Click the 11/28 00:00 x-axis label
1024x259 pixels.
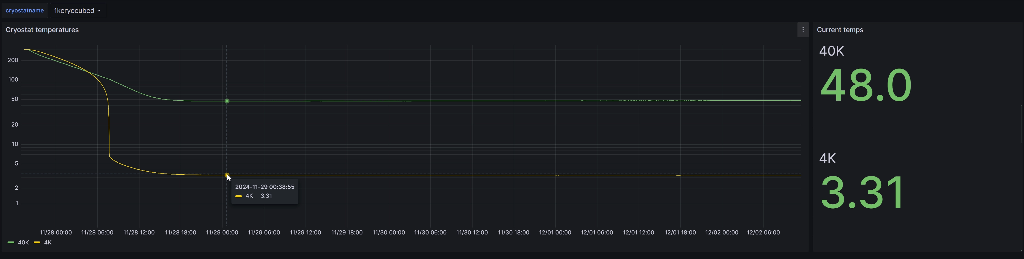point(56,232)
